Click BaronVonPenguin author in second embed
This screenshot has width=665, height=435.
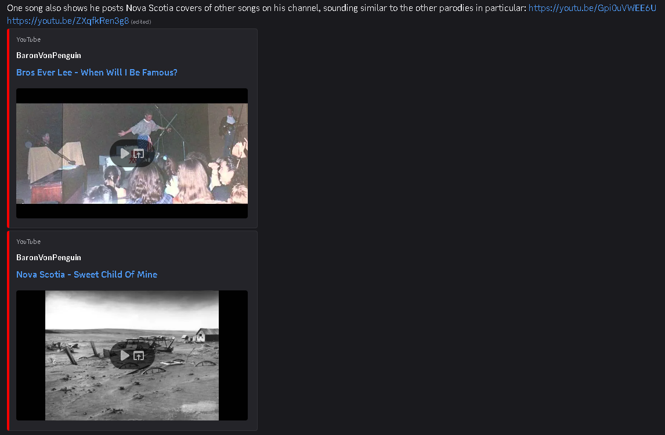pos(48,258)
